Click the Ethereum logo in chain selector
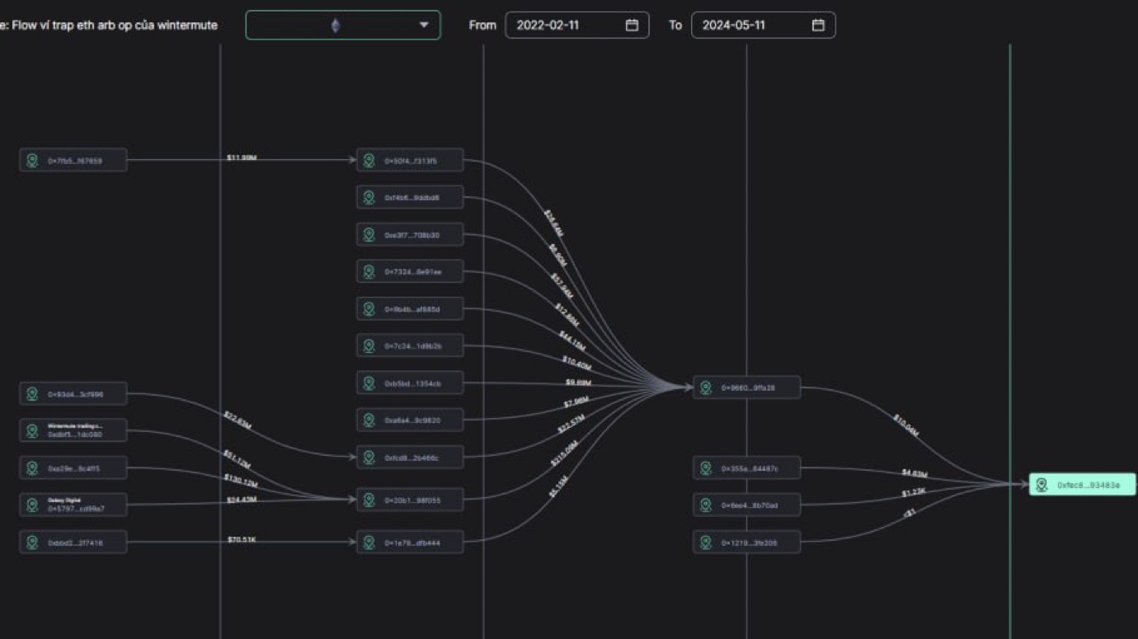Screen dimensions: 1138x639 click(x=335, y=26)
